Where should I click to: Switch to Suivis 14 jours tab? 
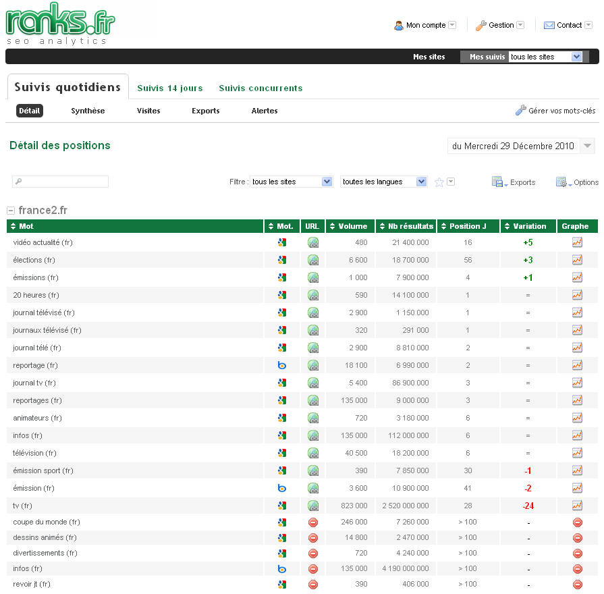170,88
